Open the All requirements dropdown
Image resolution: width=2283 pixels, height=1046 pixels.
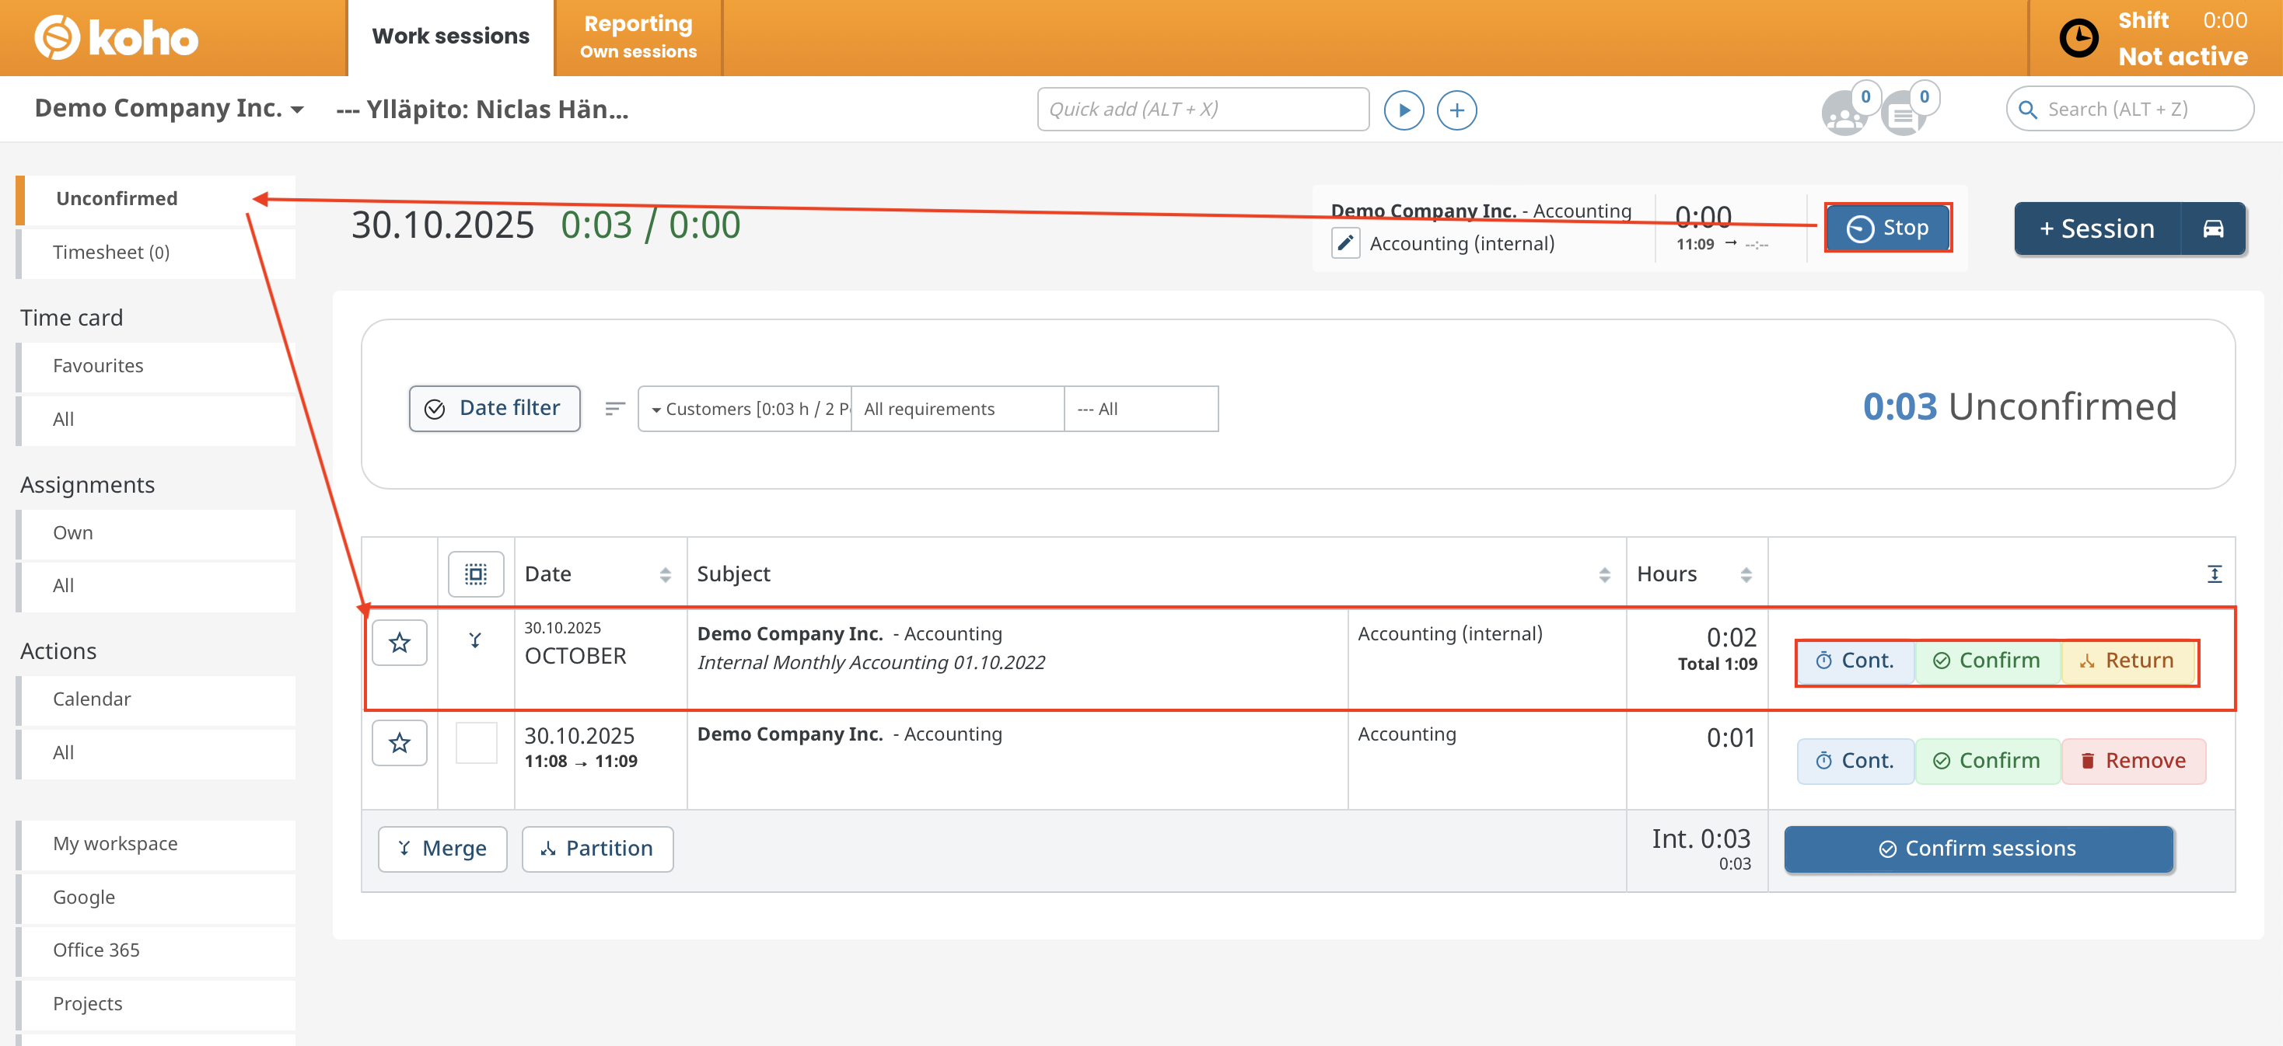click(957, 408)
